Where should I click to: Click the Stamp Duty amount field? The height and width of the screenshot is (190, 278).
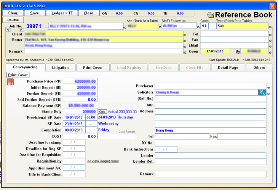click(80, 111)
